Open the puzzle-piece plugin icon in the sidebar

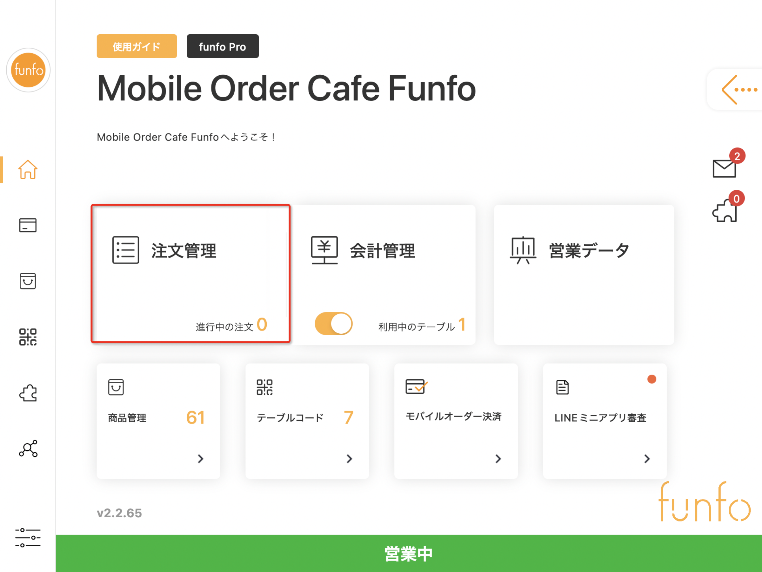pos(28,393)
